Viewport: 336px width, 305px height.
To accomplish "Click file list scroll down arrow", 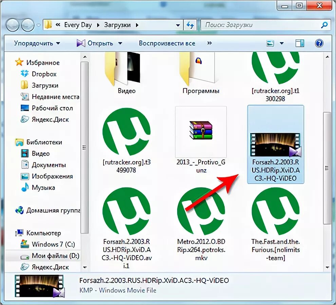I will coord(327,267).
